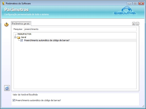Select the MANUFACTOR root tree node
The image size is (146, 109).
click(24, 34)
